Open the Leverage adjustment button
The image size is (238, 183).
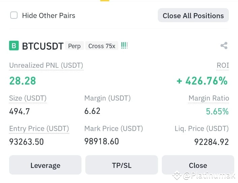(x=45, y=165)
